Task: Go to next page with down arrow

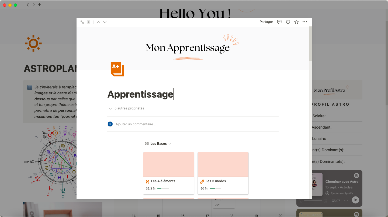Action: click(105, 22)
